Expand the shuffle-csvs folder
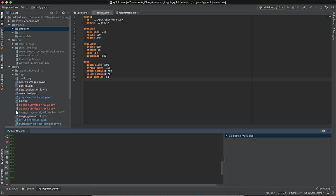The image size is (336, 196). click(x=13, y=44)
